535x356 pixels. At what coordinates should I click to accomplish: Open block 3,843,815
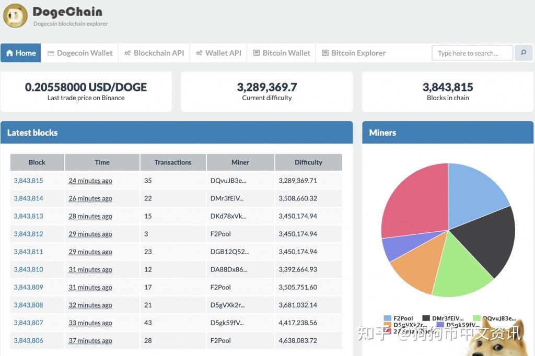tap(28, 181)
